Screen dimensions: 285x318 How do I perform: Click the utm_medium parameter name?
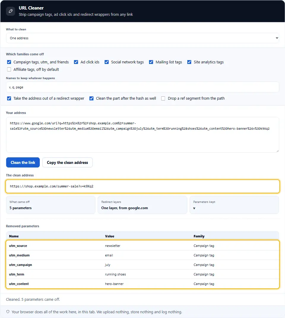[19, 255]
